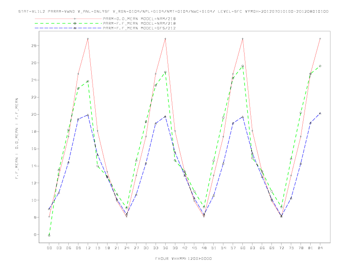Click red plus peak marker at hour 36
The image size is (349, 270).
pos(165,39)
